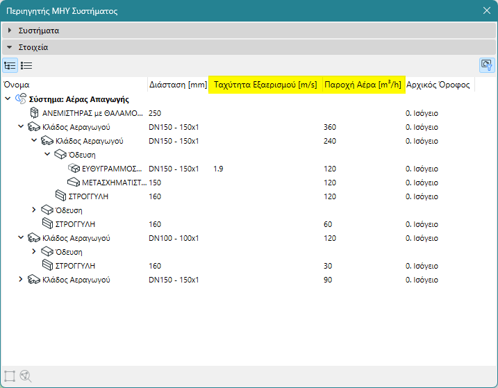Select ΕΥΘΥΓΡΑΜΜΟΣ duct row

[x=249, y=169]
